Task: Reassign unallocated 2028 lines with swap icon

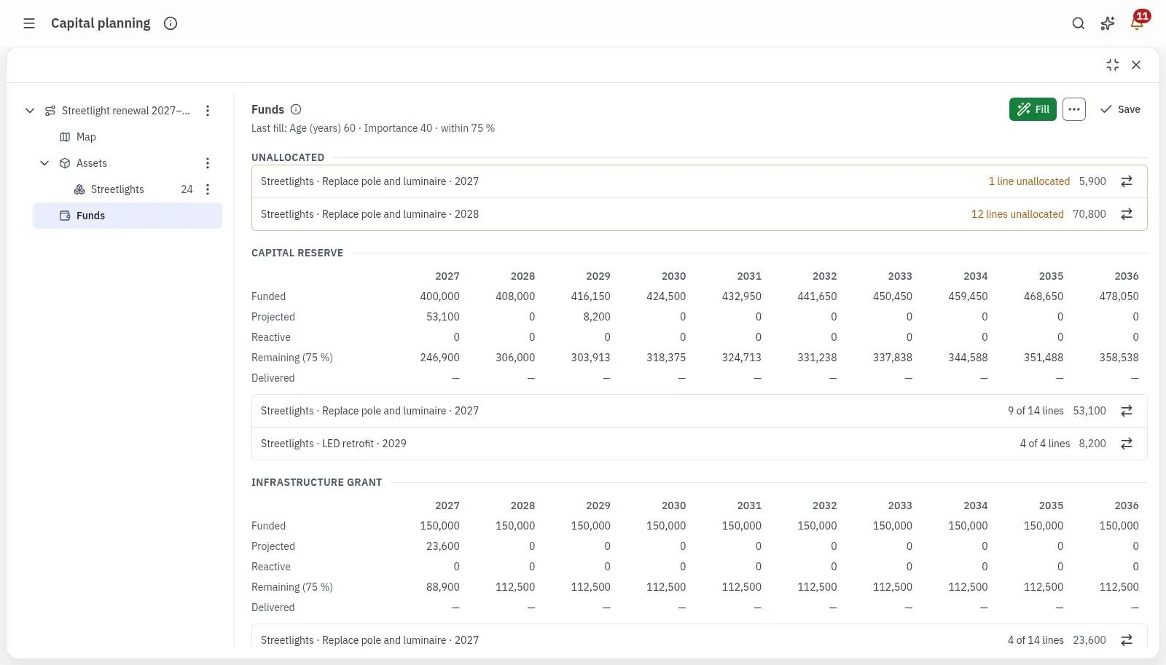Action: 1127,214
